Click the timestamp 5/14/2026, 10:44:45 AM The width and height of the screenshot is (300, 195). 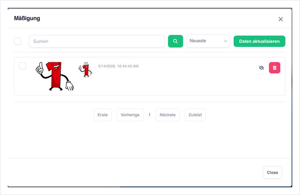(x=118, y=66)
